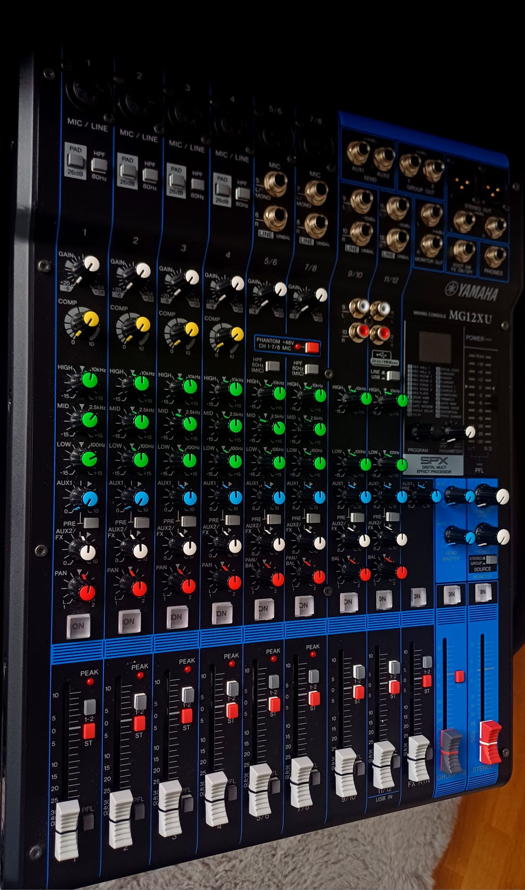
Task: Click the YAMAHA logo
Action: coord(471,290)
